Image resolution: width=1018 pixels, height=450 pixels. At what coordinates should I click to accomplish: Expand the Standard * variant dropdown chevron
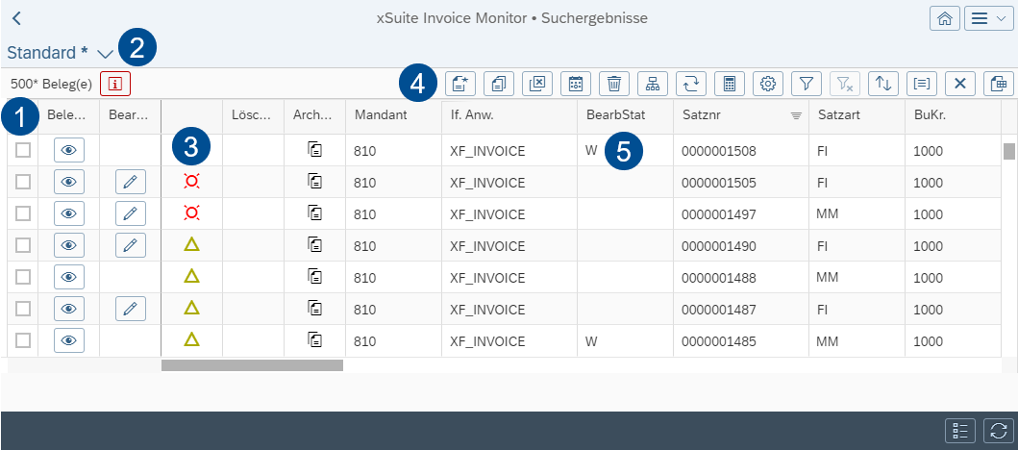coord(105,54)
